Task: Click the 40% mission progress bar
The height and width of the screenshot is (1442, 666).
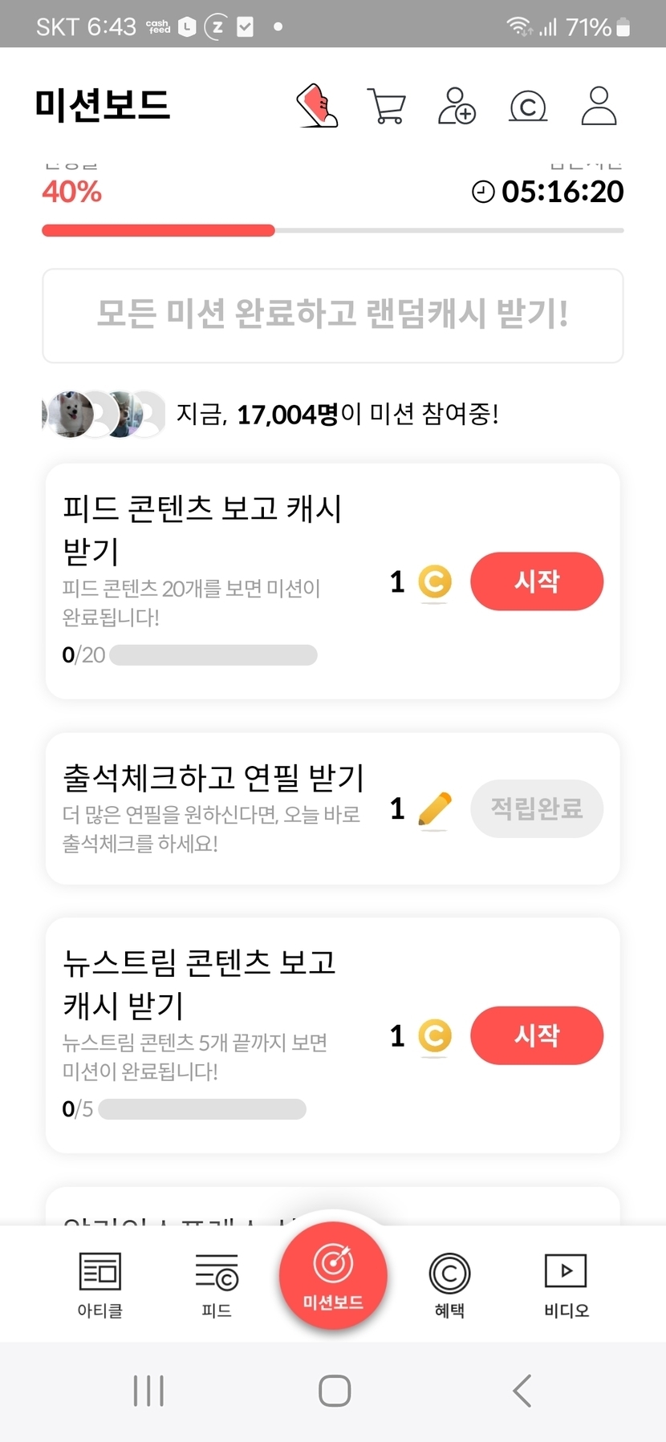Action: tap(333, 231)
